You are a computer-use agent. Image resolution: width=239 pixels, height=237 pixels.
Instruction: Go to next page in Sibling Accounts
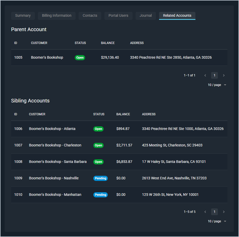tap(224, 212)
